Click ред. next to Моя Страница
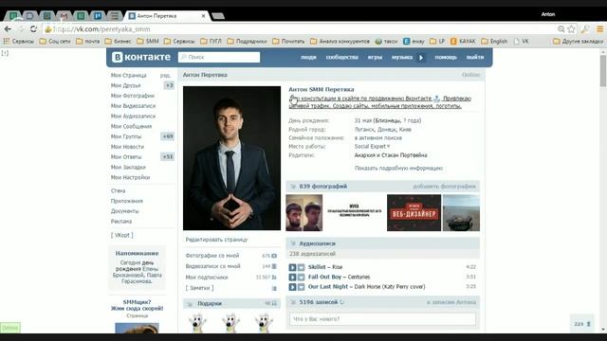 pos(165,76)
